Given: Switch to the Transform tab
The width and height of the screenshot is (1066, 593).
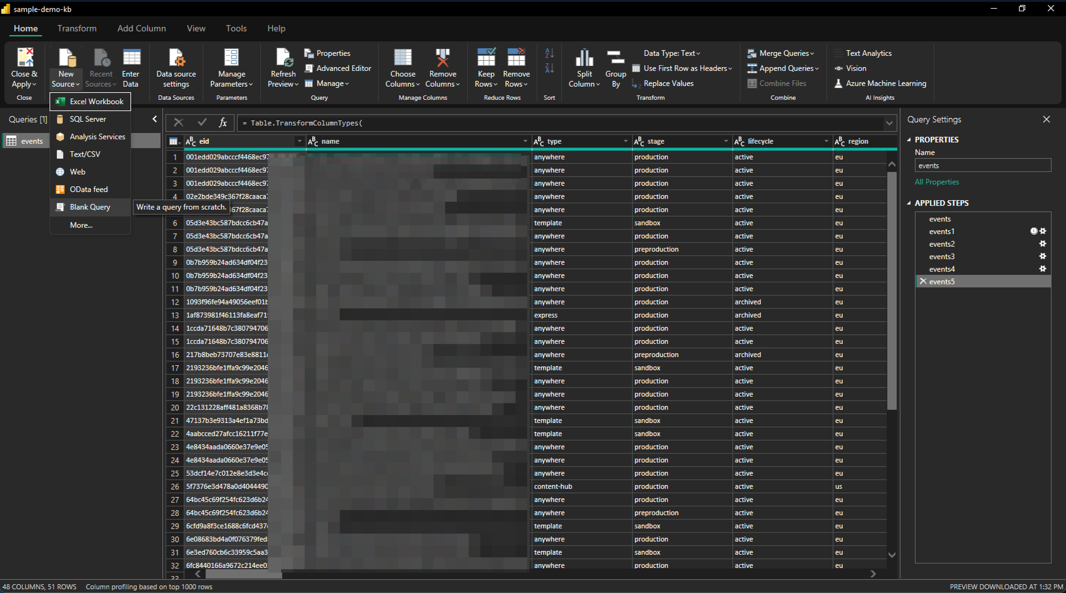Looking at the screenshot, I should (x=77, y=28).
